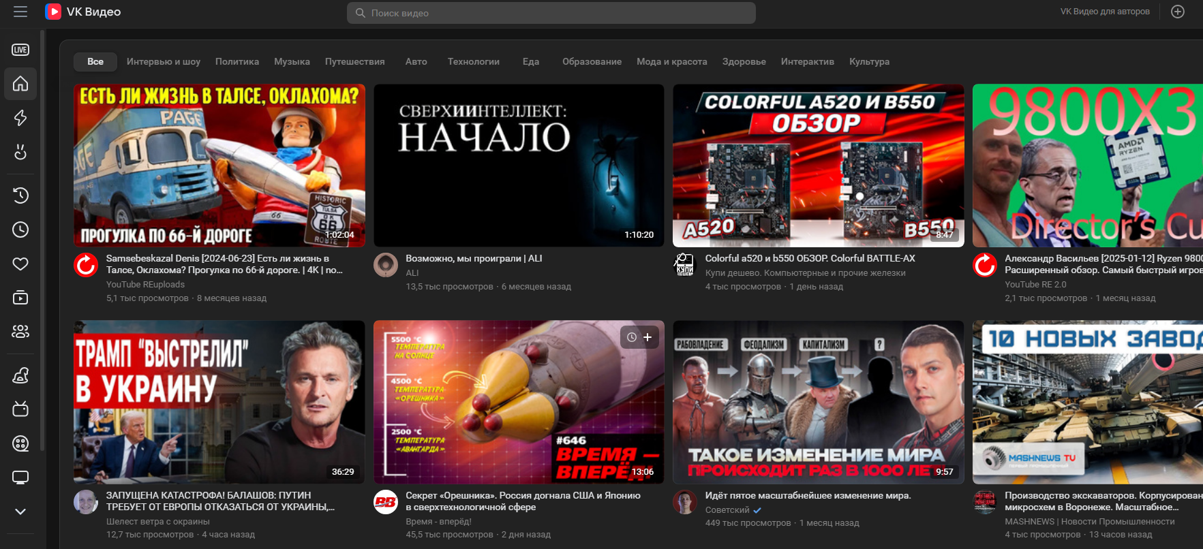
Task: Open MASHNEWS Новости Промышленности channel
Action: click(1089, 522)
